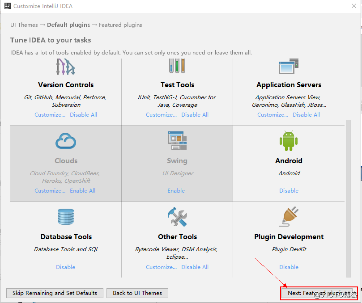Click the Database Tools cylinder icon
Screen dimensions: 362x303
pos(66,217)
